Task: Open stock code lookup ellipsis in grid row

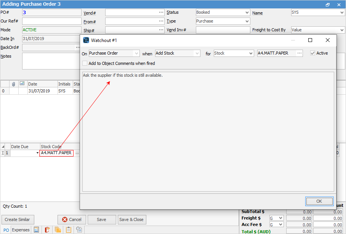Action: 77,153
